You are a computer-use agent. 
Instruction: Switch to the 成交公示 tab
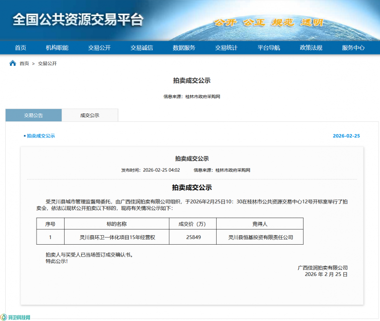pos(90,115)
